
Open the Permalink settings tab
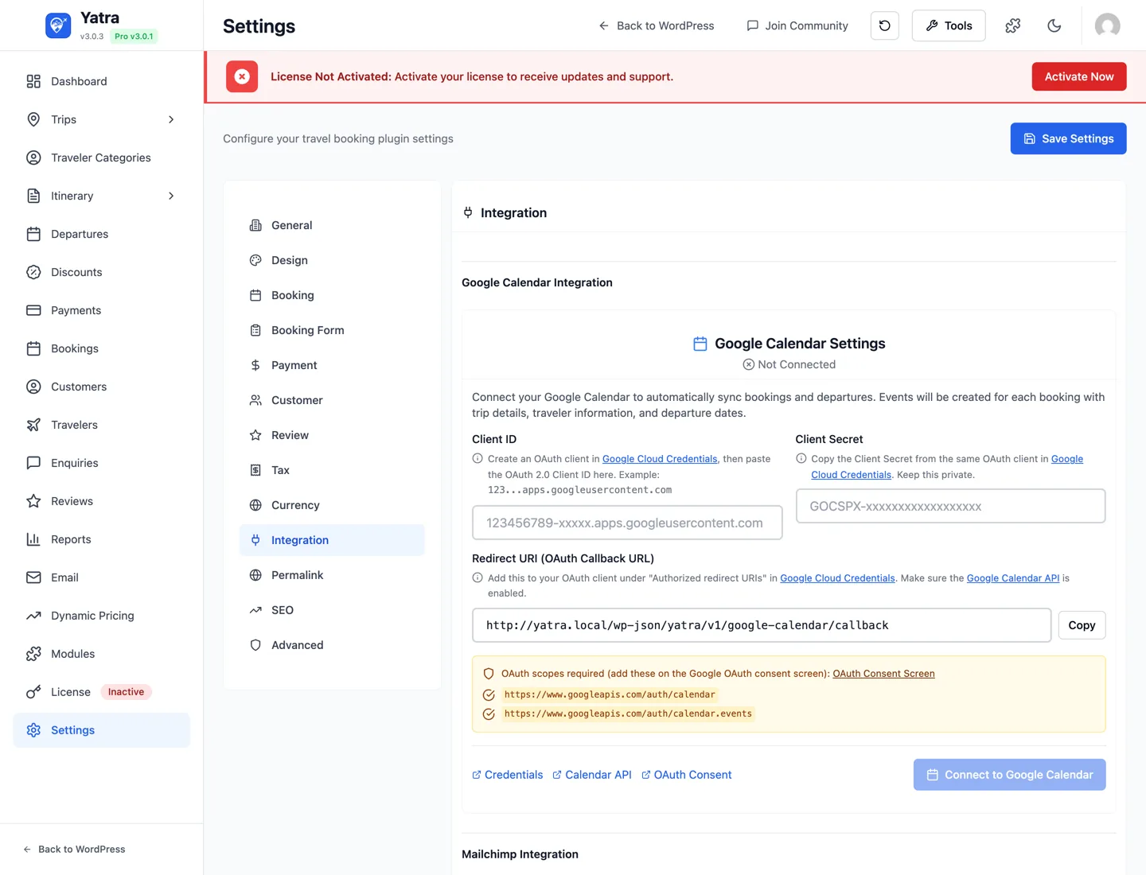332,575
